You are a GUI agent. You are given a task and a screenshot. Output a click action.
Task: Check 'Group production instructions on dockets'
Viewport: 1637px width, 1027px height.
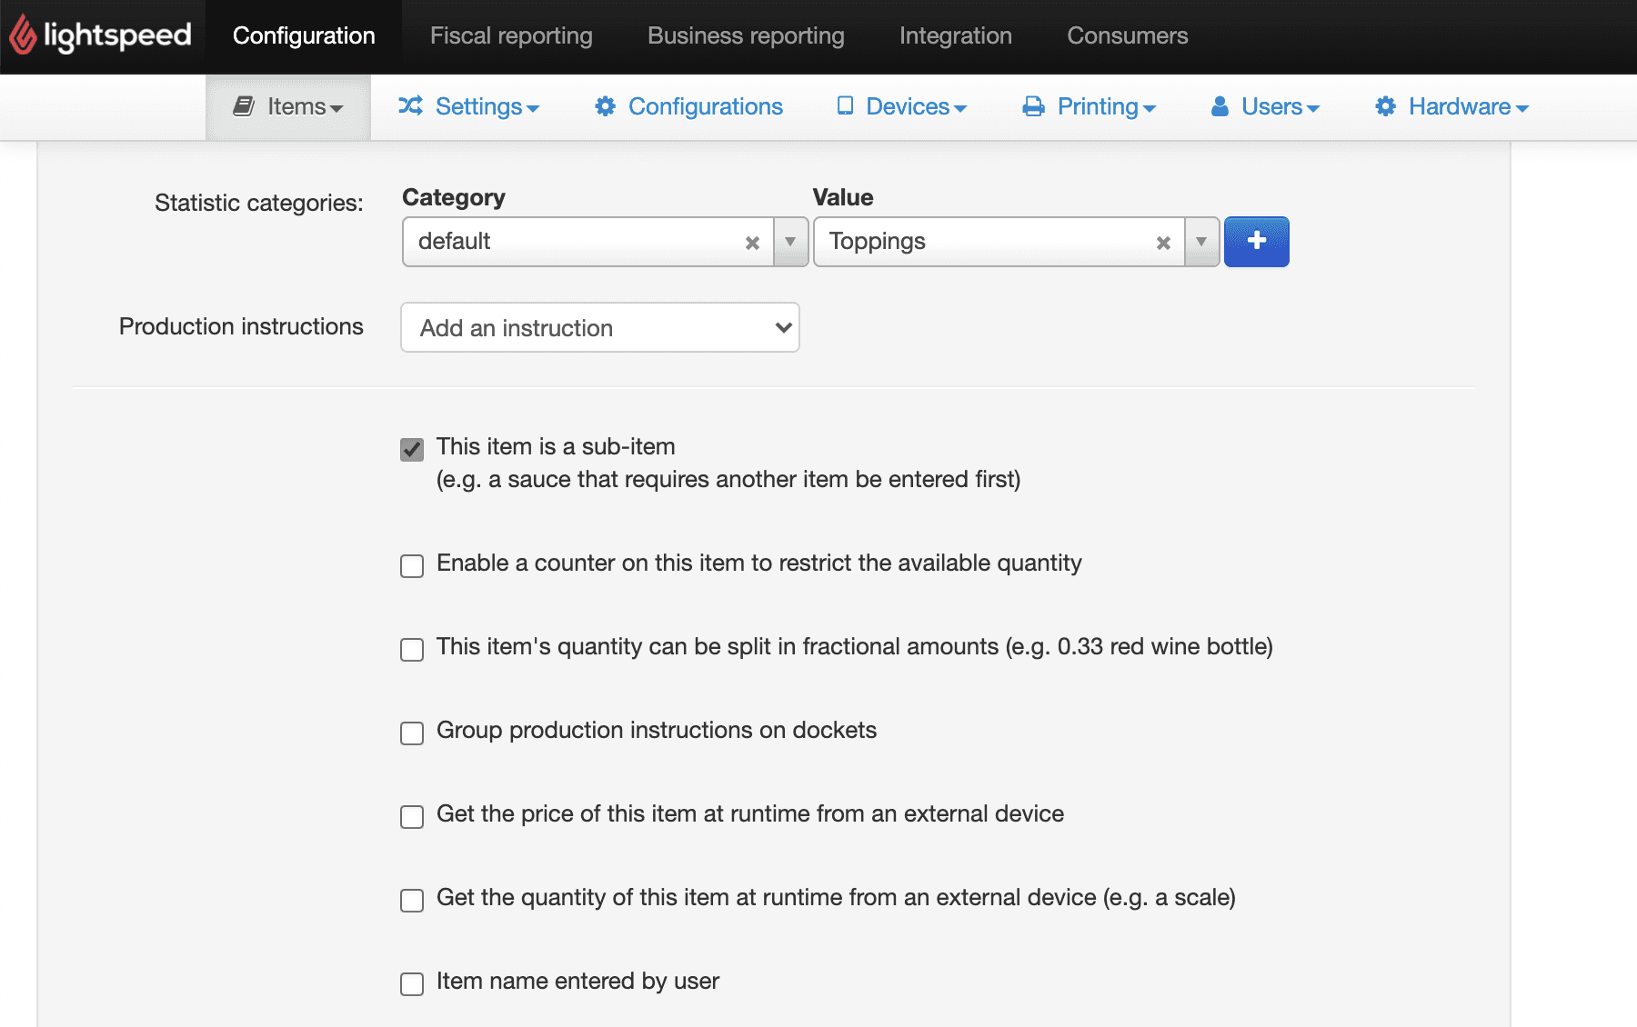tap(411, 733)
